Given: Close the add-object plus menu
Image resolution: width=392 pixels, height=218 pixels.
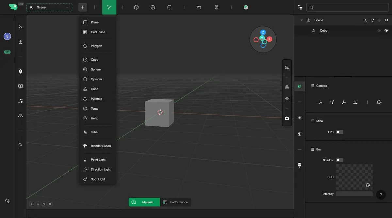Looking at the screenshot, I should click(83, 7).
